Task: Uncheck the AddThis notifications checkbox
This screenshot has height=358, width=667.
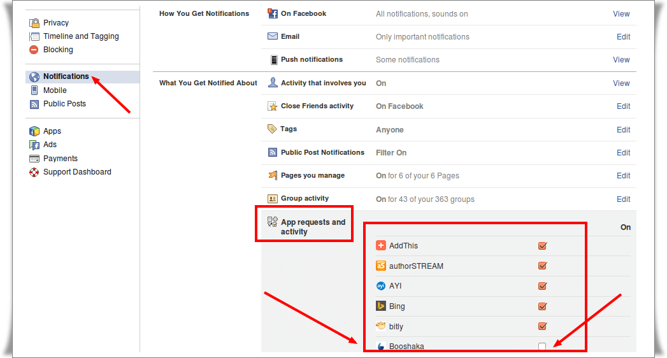Action: (x=542, y=246)
